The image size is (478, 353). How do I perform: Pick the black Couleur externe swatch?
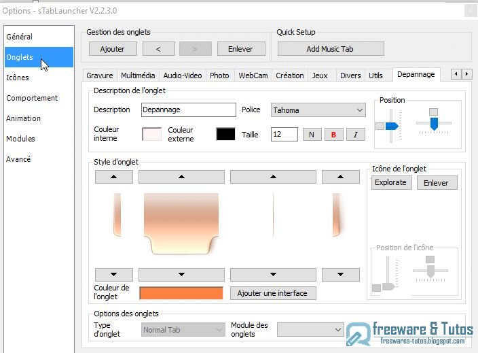pyautogui.click(x=225, y=134)
